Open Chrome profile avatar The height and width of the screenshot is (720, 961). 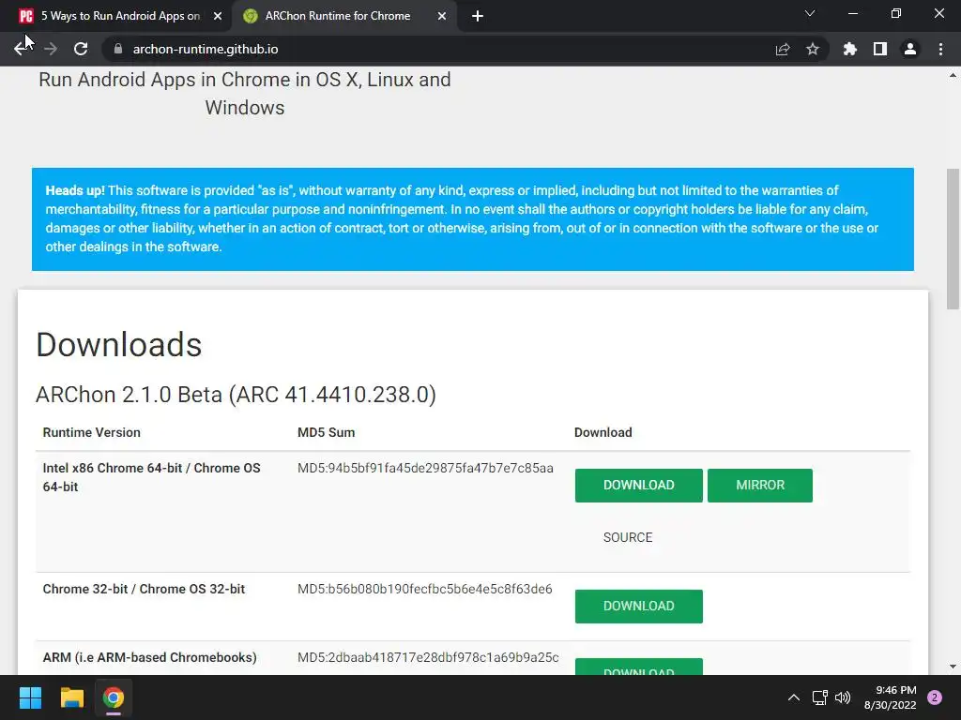point(910,49)
